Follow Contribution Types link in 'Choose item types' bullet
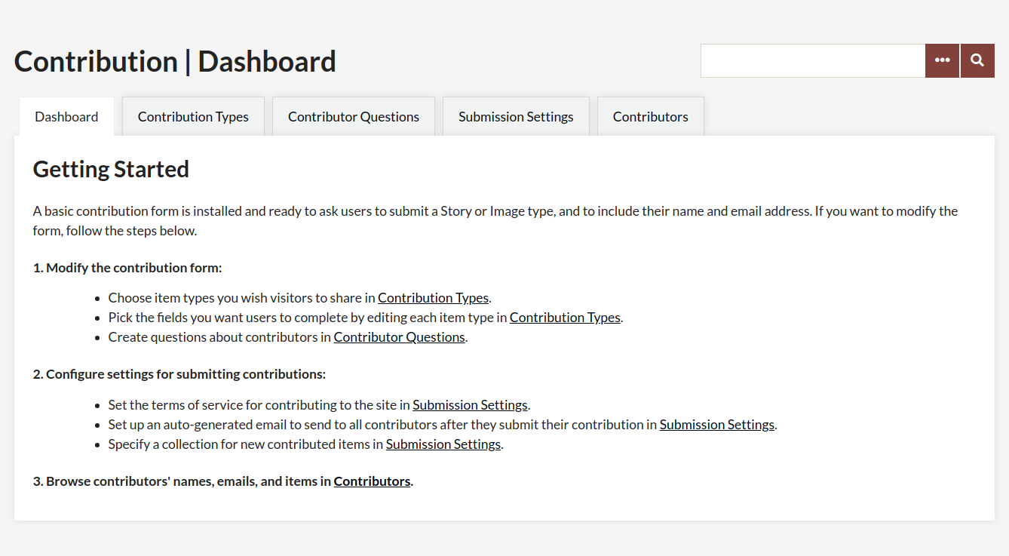 click(x=434, y=298)
